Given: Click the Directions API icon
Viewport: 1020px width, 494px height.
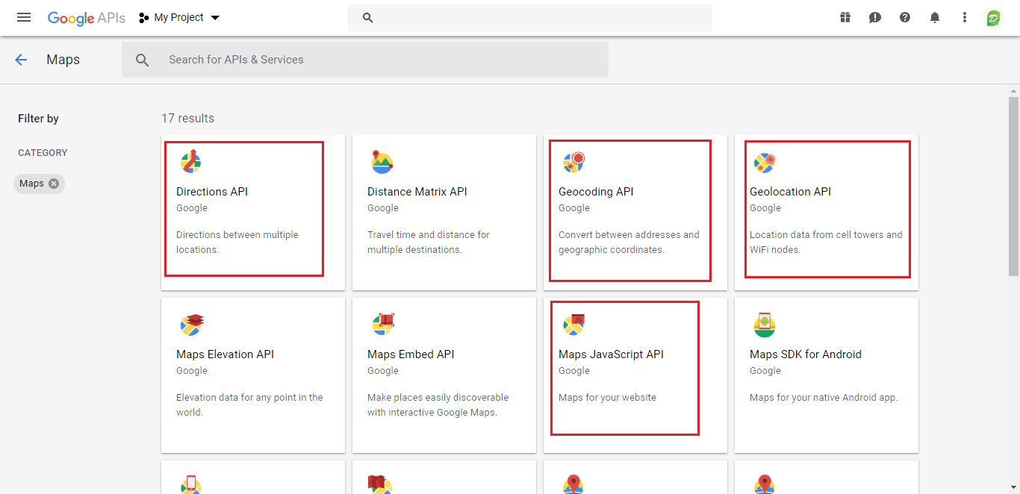Looking at the screenshot, I should click(x=191, y=161).
